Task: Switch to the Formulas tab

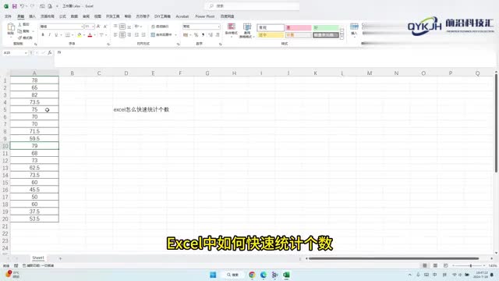Action: 62,16
